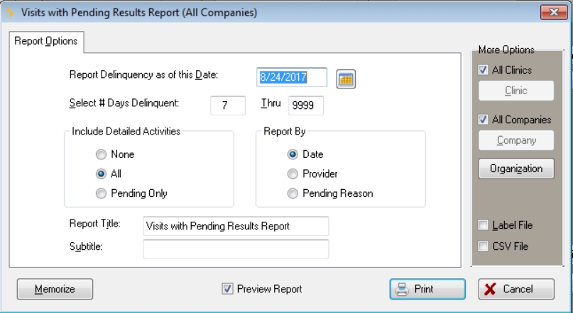
Task: Choose Report By Provider
Action: pos(293,173)
